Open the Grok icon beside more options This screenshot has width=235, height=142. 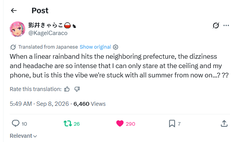coord(216,25)
